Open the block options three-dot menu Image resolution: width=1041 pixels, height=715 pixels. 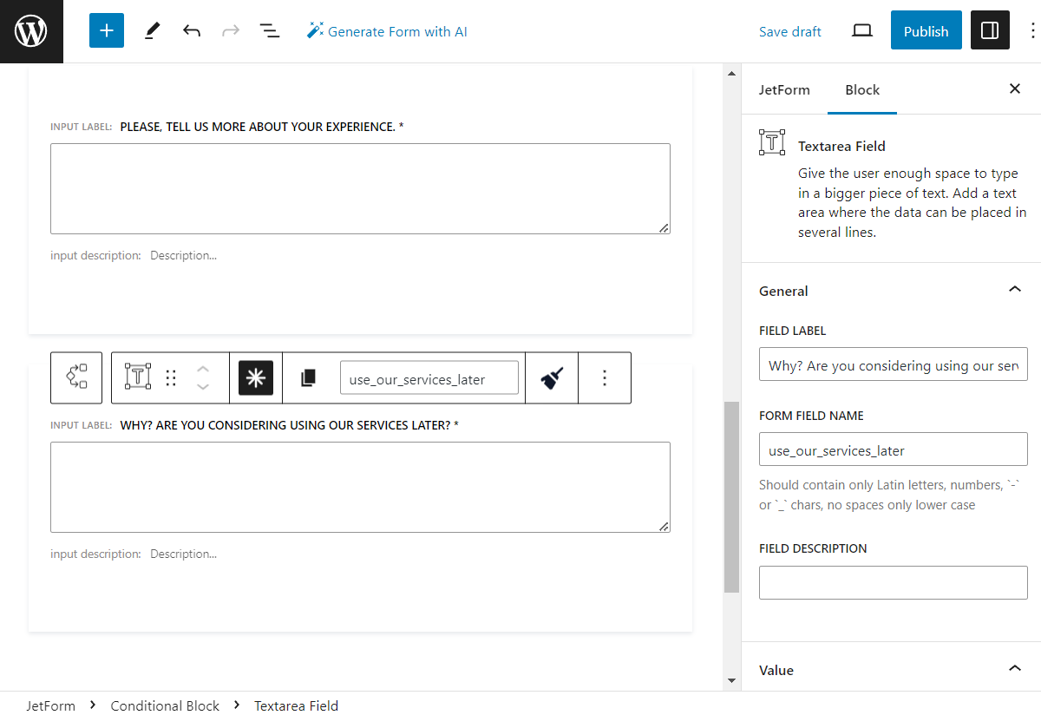pos(605,377)
